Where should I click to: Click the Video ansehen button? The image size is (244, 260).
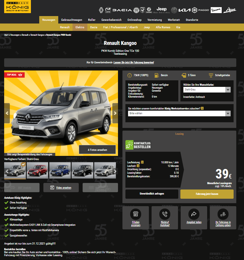click(61, 187)
